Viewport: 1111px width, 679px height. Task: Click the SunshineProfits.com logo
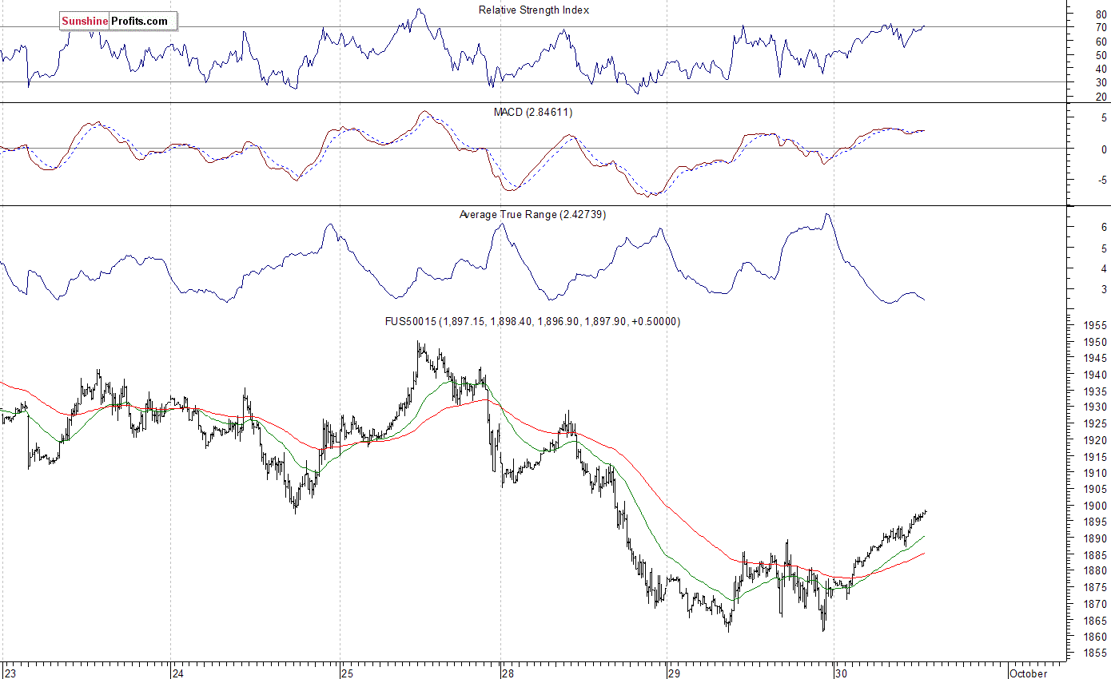coord(117,22)
